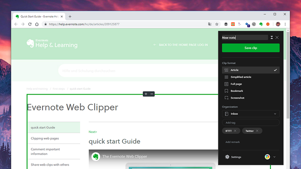Select Simplified article clip format

tap(251, 77)
